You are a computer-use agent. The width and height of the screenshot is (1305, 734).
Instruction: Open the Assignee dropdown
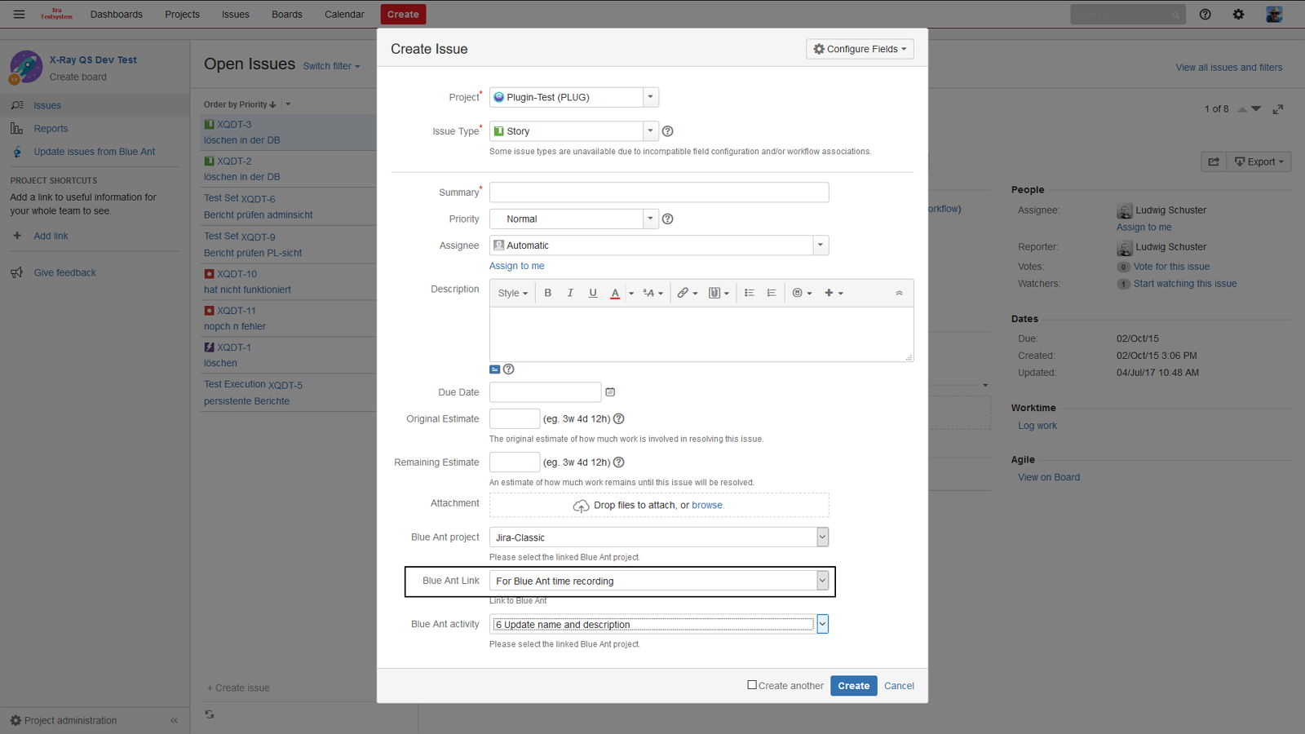coord(659,245)
